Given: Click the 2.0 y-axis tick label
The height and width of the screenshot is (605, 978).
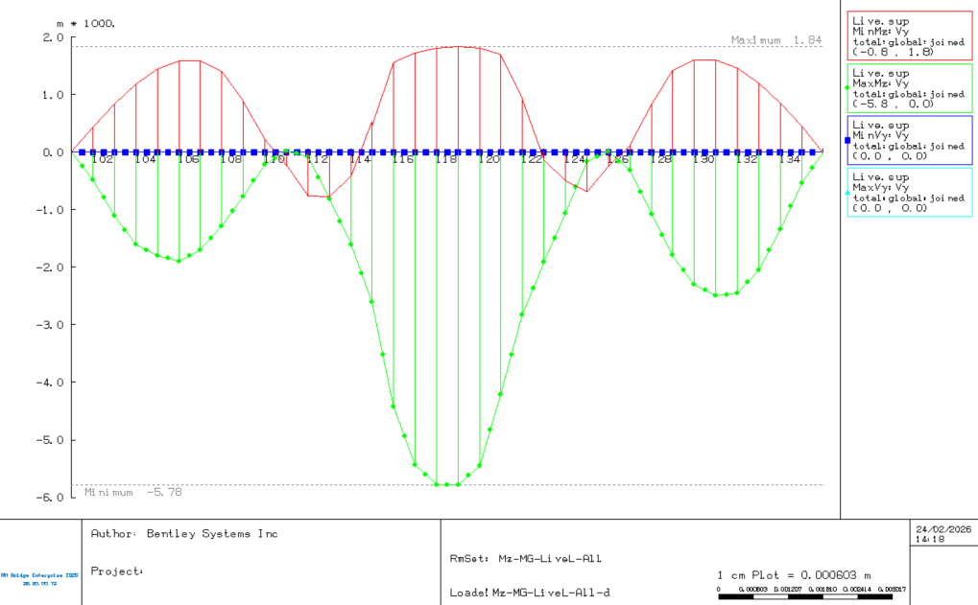Looking at the screenshot, I should coord(53,37).
